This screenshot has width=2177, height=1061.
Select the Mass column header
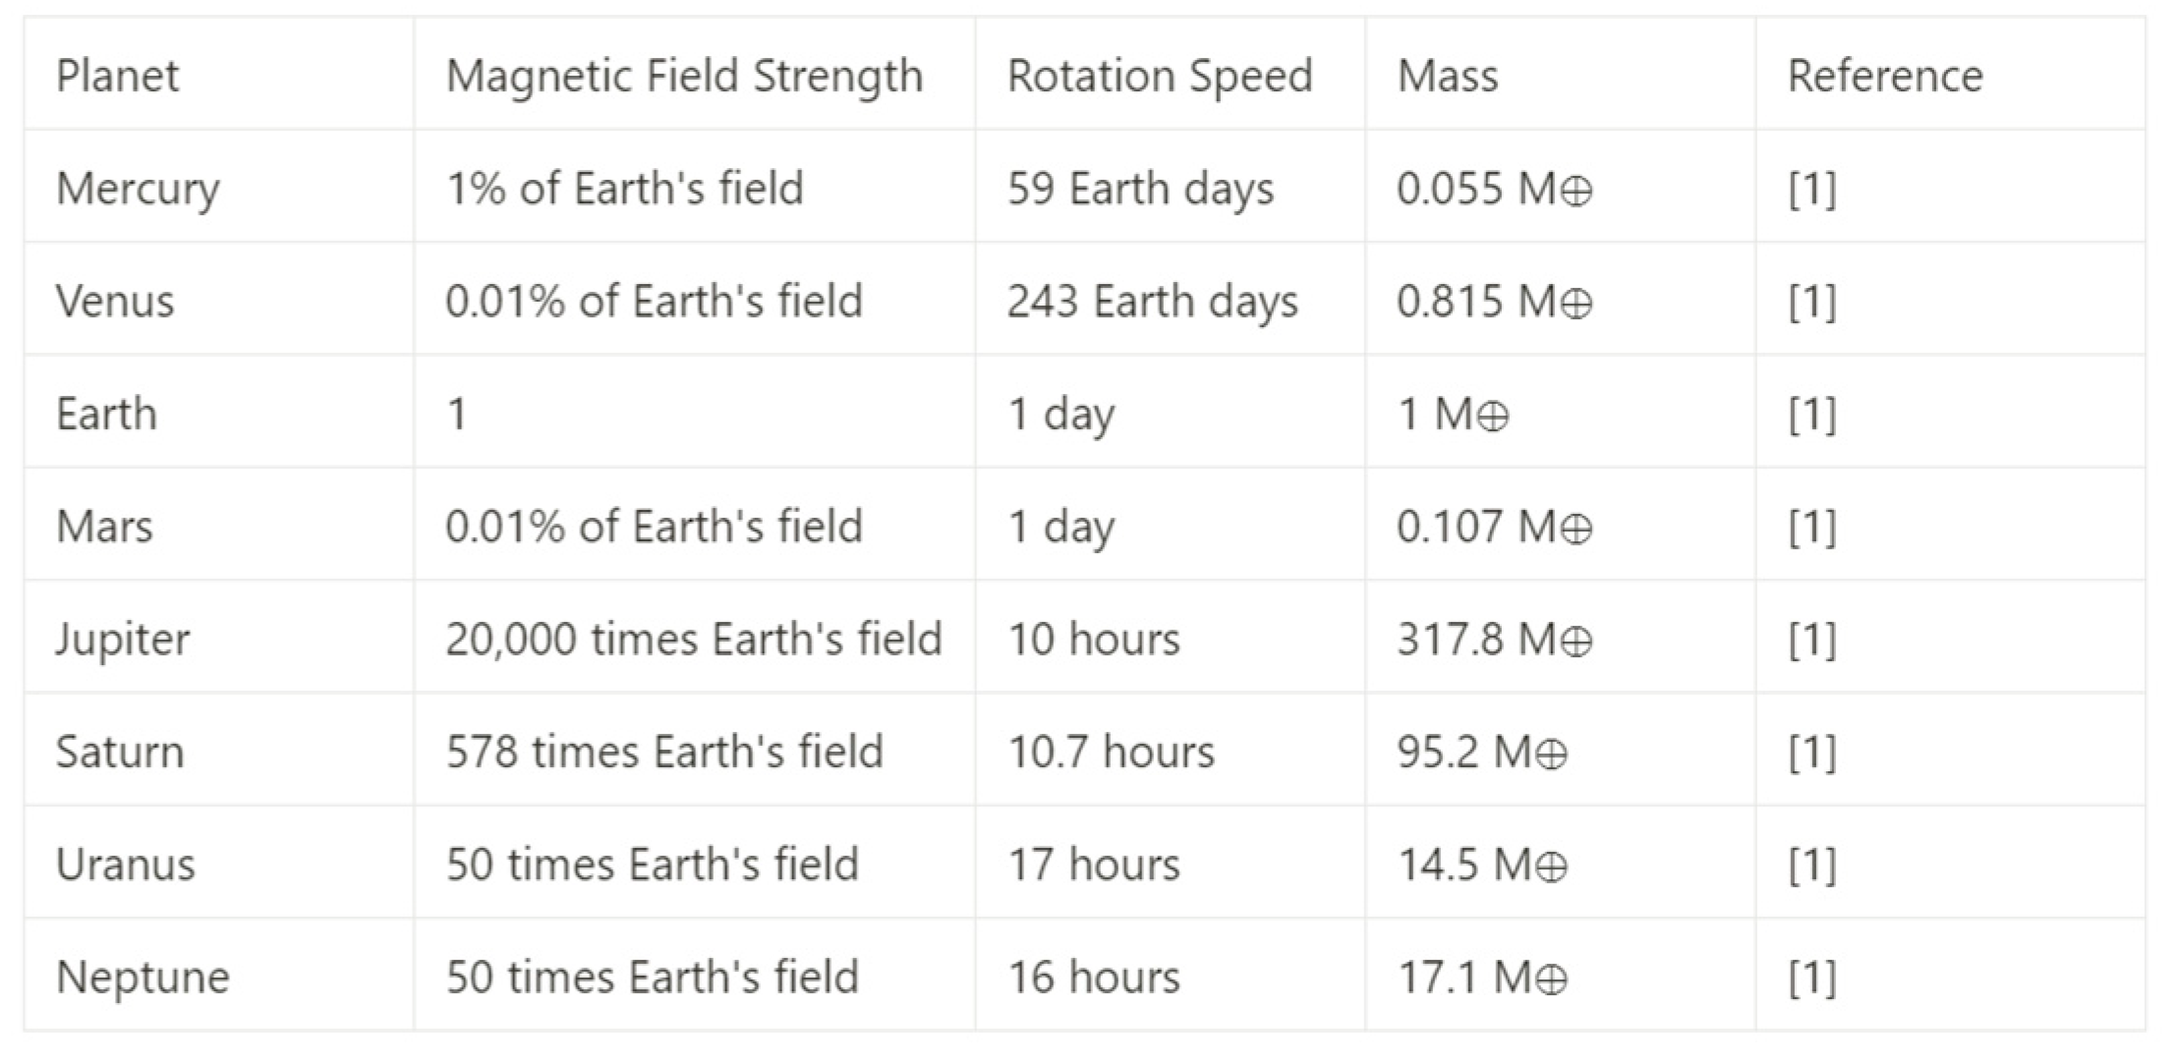(x=1448, y=77)
